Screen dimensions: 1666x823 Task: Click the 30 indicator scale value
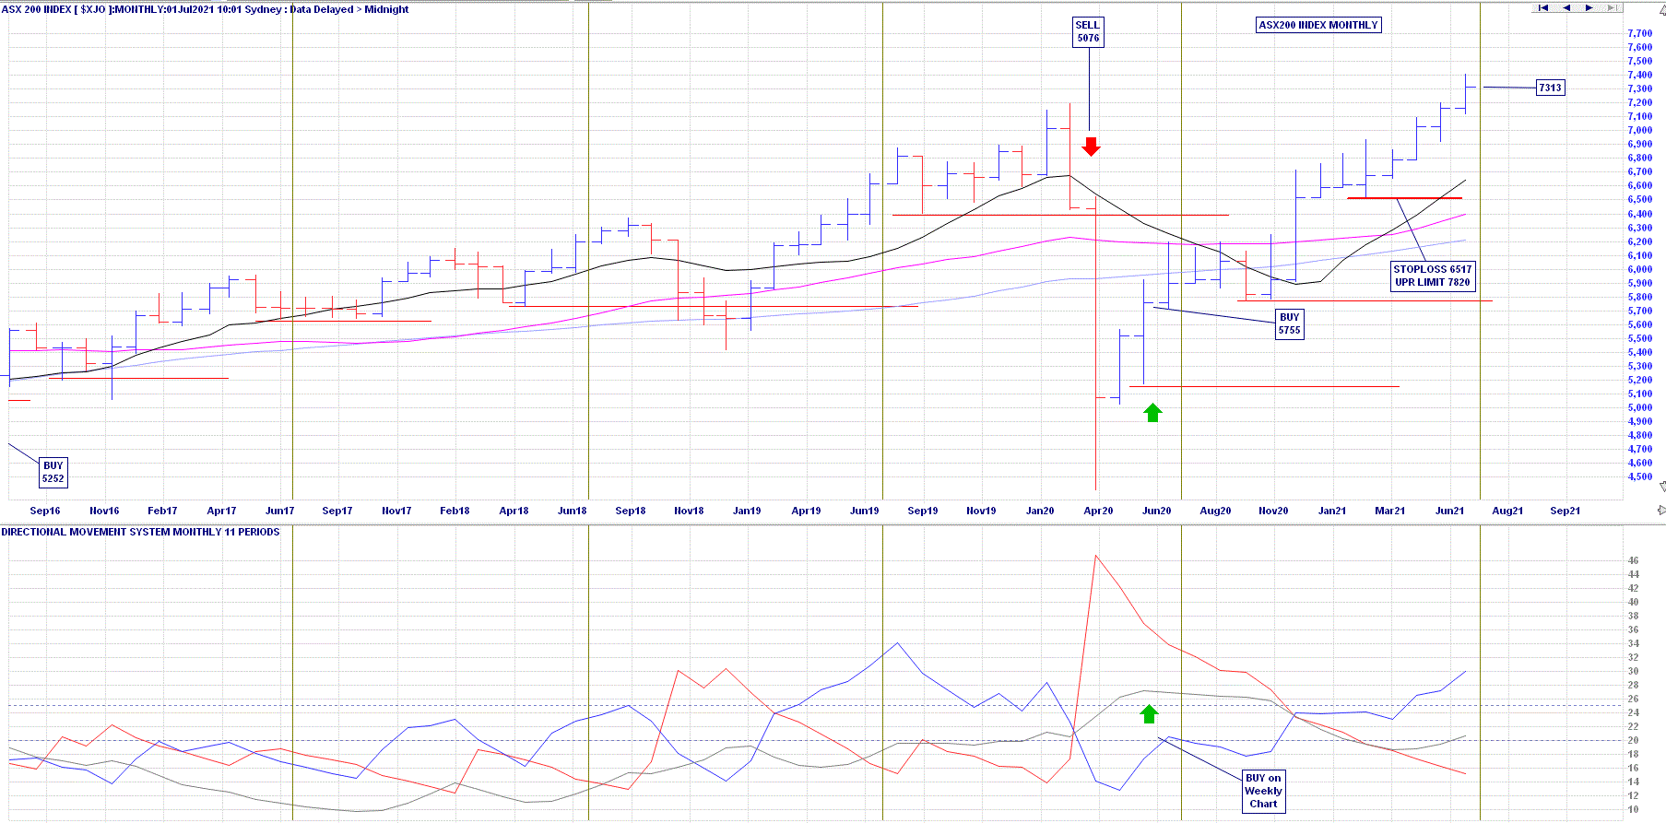(x=1634, y=671)
